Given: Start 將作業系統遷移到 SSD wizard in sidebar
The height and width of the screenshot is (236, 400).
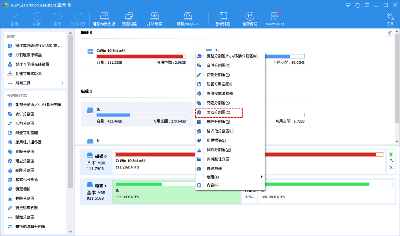Looking at the screenshot, I should [x=34, y=45].
